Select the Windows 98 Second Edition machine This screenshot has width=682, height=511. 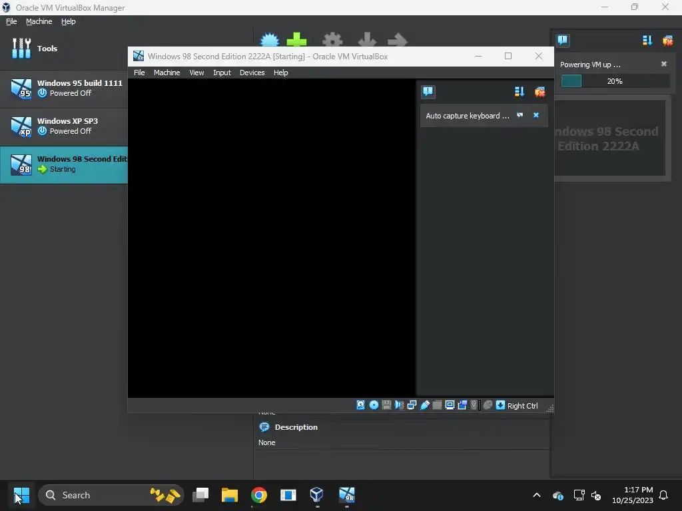click(64, 164)
